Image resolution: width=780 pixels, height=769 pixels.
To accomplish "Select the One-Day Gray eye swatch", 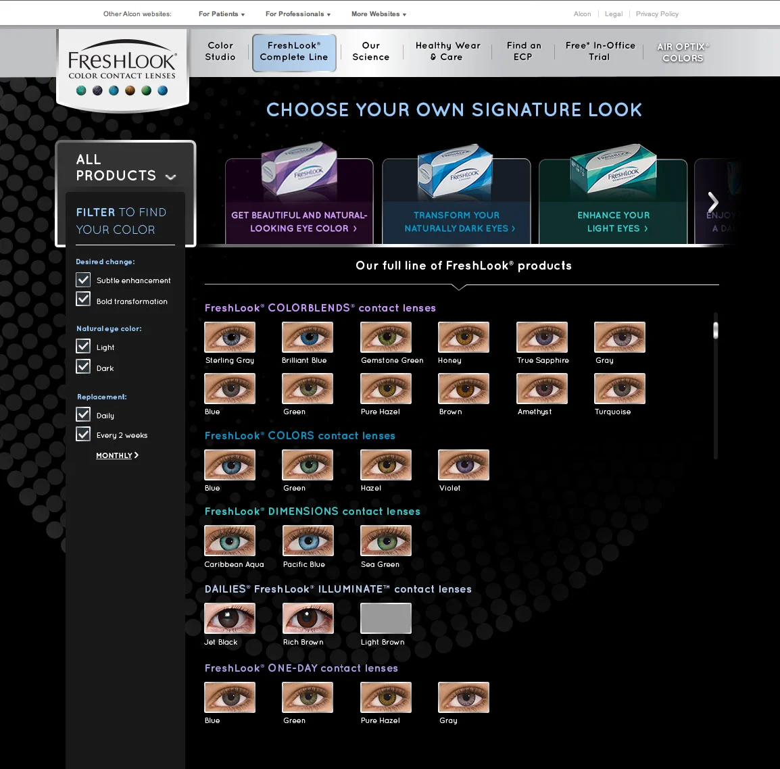I will (x=464, y=697).
